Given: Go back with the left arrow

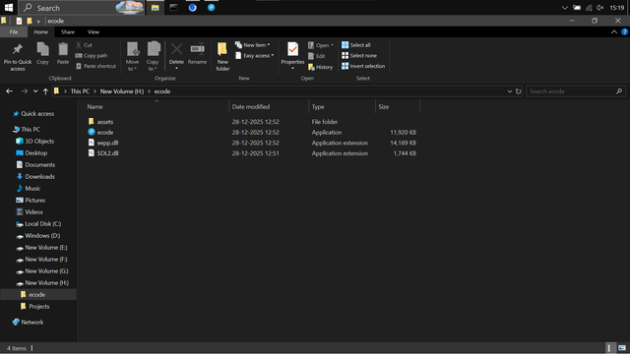Looking at the screenshot, I should [9, 91].
